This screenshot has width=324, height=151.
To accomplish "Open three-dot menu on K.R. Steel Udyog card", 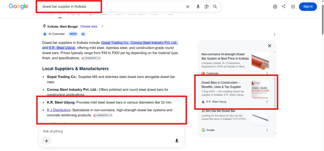I will 267,102.
